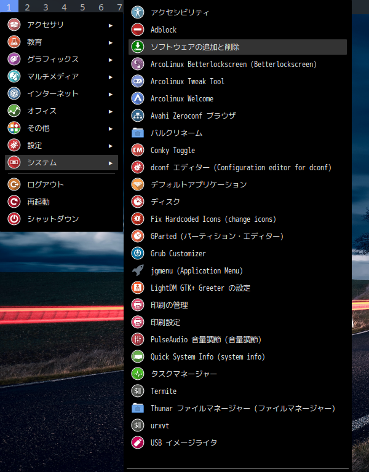The height and width of the screenshot is (472, 369).
Task: Launch 'Quick System Info (system info)' text
Action: [207, 356]
